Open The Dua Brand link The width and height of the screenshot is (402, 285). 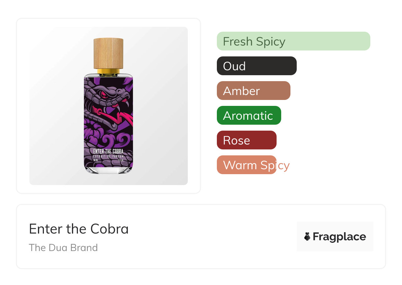[63, 247]
